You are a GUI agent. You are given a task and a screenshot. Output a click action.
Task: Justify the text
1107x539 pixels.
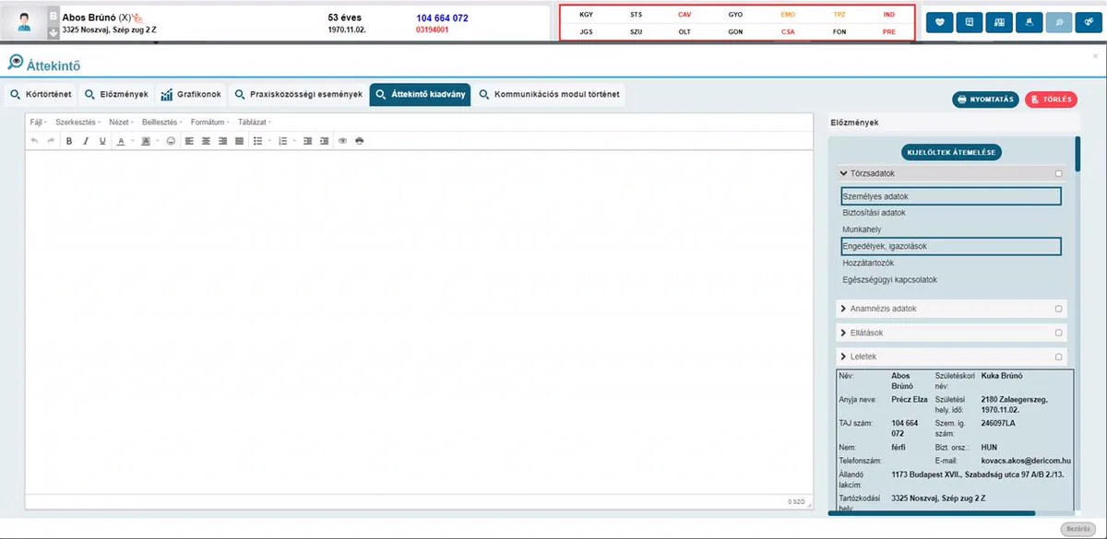240,141
